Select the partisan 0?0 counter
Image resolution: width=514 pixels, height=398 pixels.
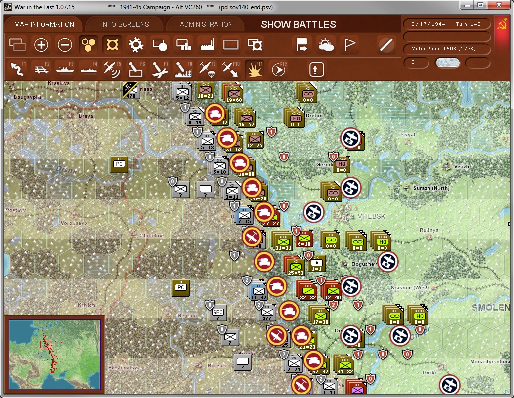[131, 91]
